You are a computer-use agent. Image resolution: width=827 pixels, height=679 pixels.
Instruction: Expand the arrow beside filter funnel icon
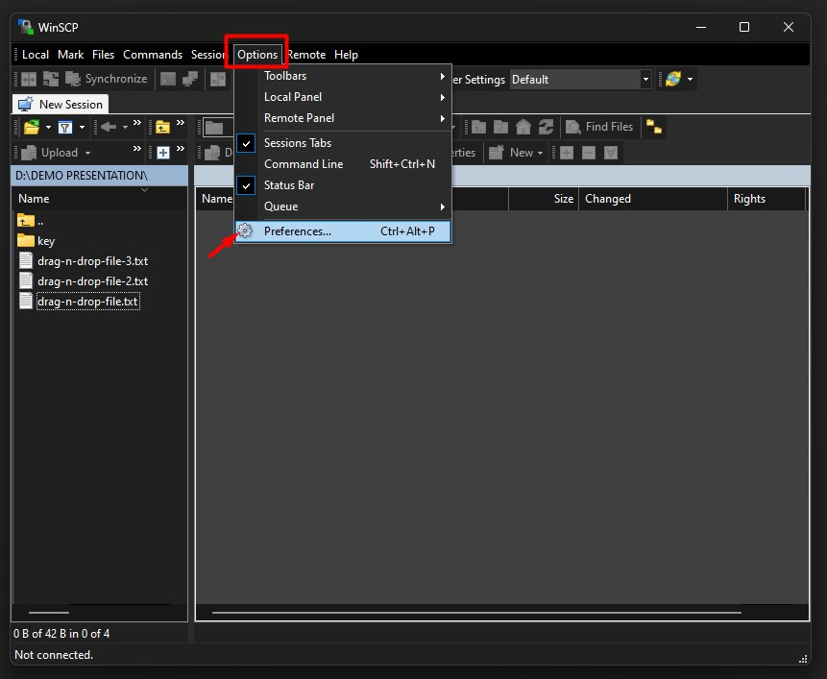[x=82, y=127]
